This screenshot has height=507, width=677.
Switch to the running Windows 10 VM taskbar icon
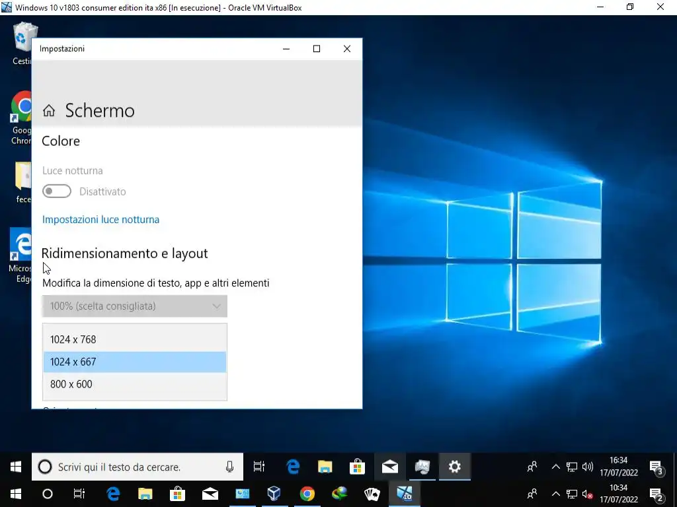click(405, 494)
